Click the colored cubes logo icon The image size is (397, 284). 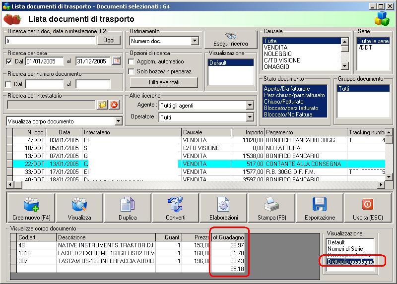[x=382, y=19]
